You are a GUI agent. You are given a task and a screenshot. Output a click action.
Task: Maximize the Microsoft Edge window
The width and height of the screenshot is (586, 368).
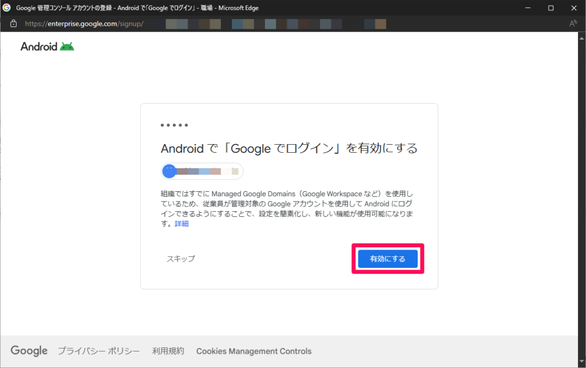[x=551, y=8]
